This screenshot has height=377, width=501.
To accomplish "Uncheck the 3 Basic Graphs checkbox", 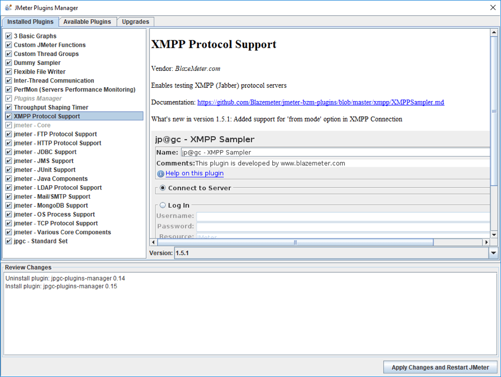I will tap(9, 36).
